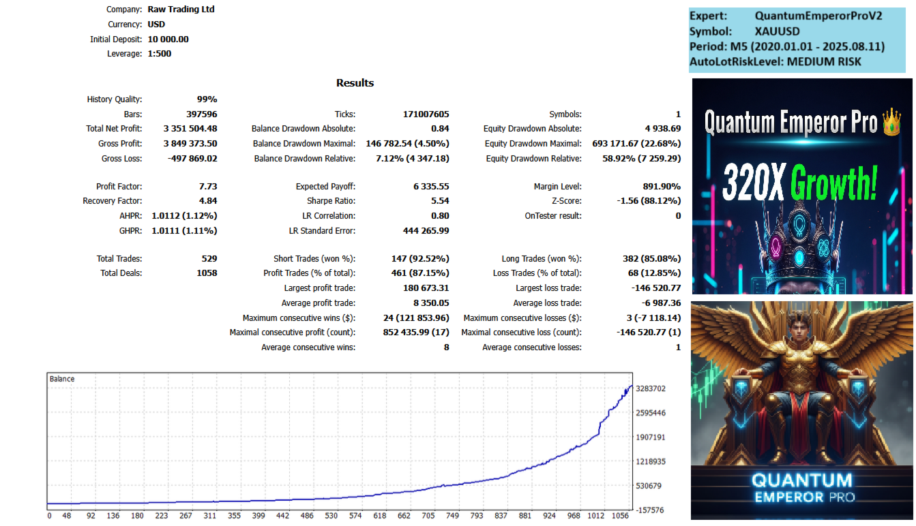Select Long Trades value '382 (85.08%)'
Image resolution: width=916 pixels, height=526 pixels.
point(651,259)
